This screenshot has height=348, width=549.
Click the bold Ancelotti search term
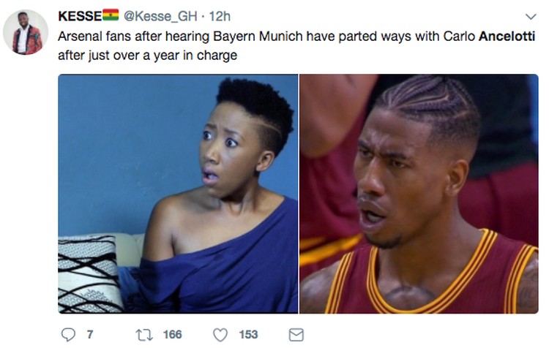pyautogui.click(x=507, y=36)
